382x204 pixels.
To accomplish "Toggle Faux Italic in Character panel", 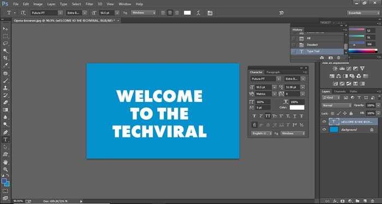I will (261, 116).
